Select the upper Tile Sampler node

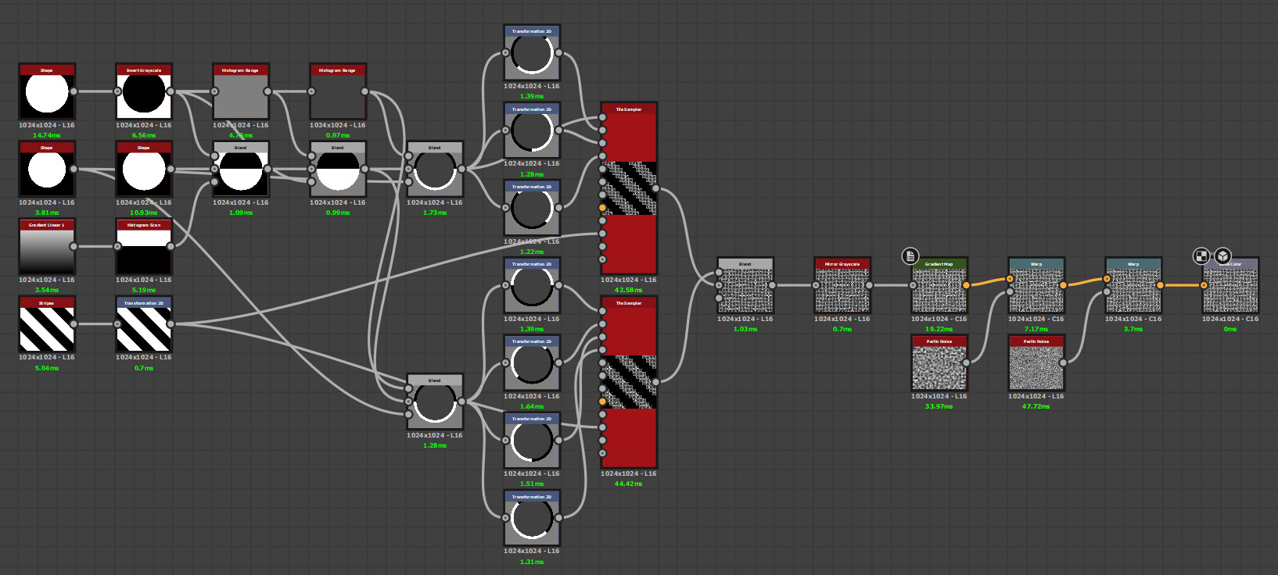point(629,188)
